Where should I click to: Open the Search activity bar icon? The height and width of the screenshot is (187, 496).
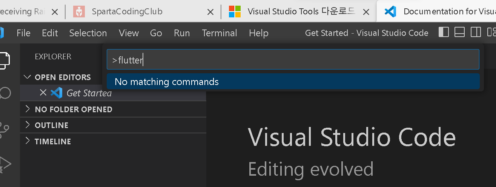point(5,93)
